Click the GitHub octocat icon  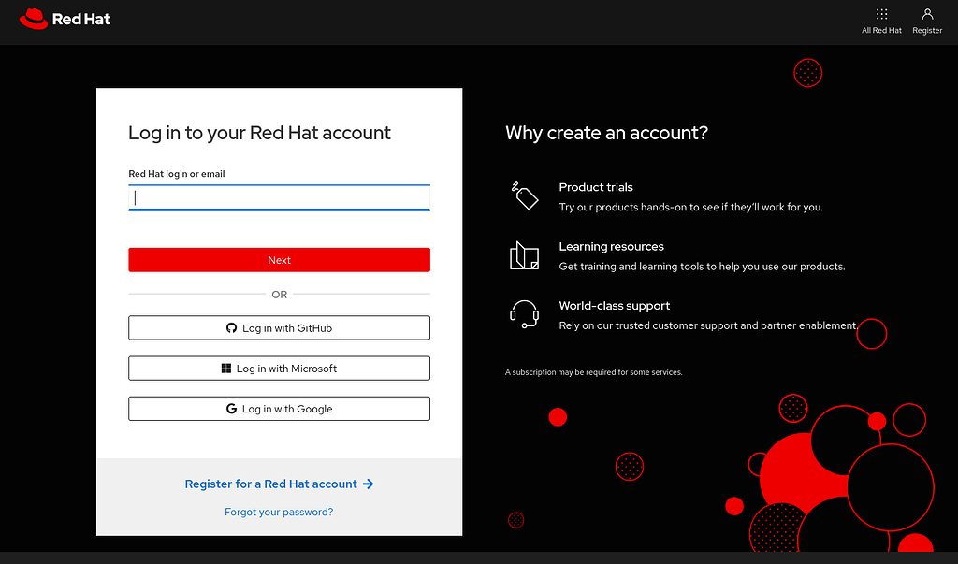coord(232,327)
